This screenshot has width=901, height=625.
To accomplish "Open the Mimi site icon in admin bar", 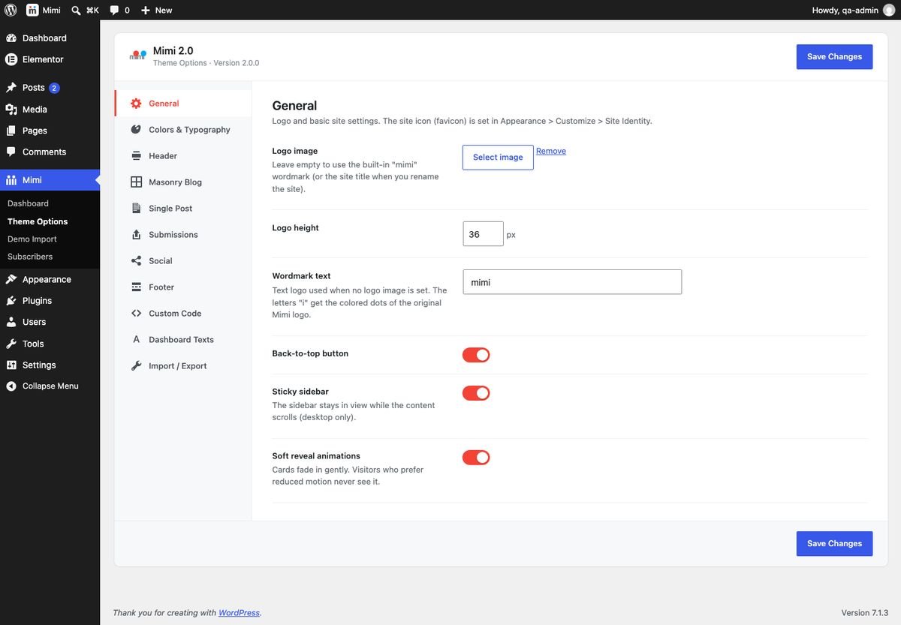I will pos(33,10).
